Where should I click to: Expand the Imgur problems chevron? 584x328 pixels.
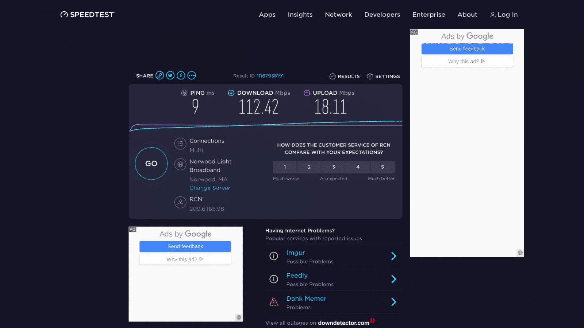[x=394, y=256]
